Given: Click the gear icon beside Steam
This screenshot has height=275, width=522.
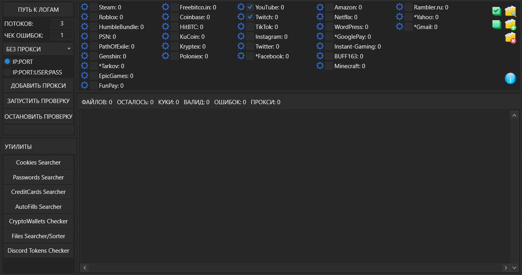Looking at the screenshot, I should point(84,7).
